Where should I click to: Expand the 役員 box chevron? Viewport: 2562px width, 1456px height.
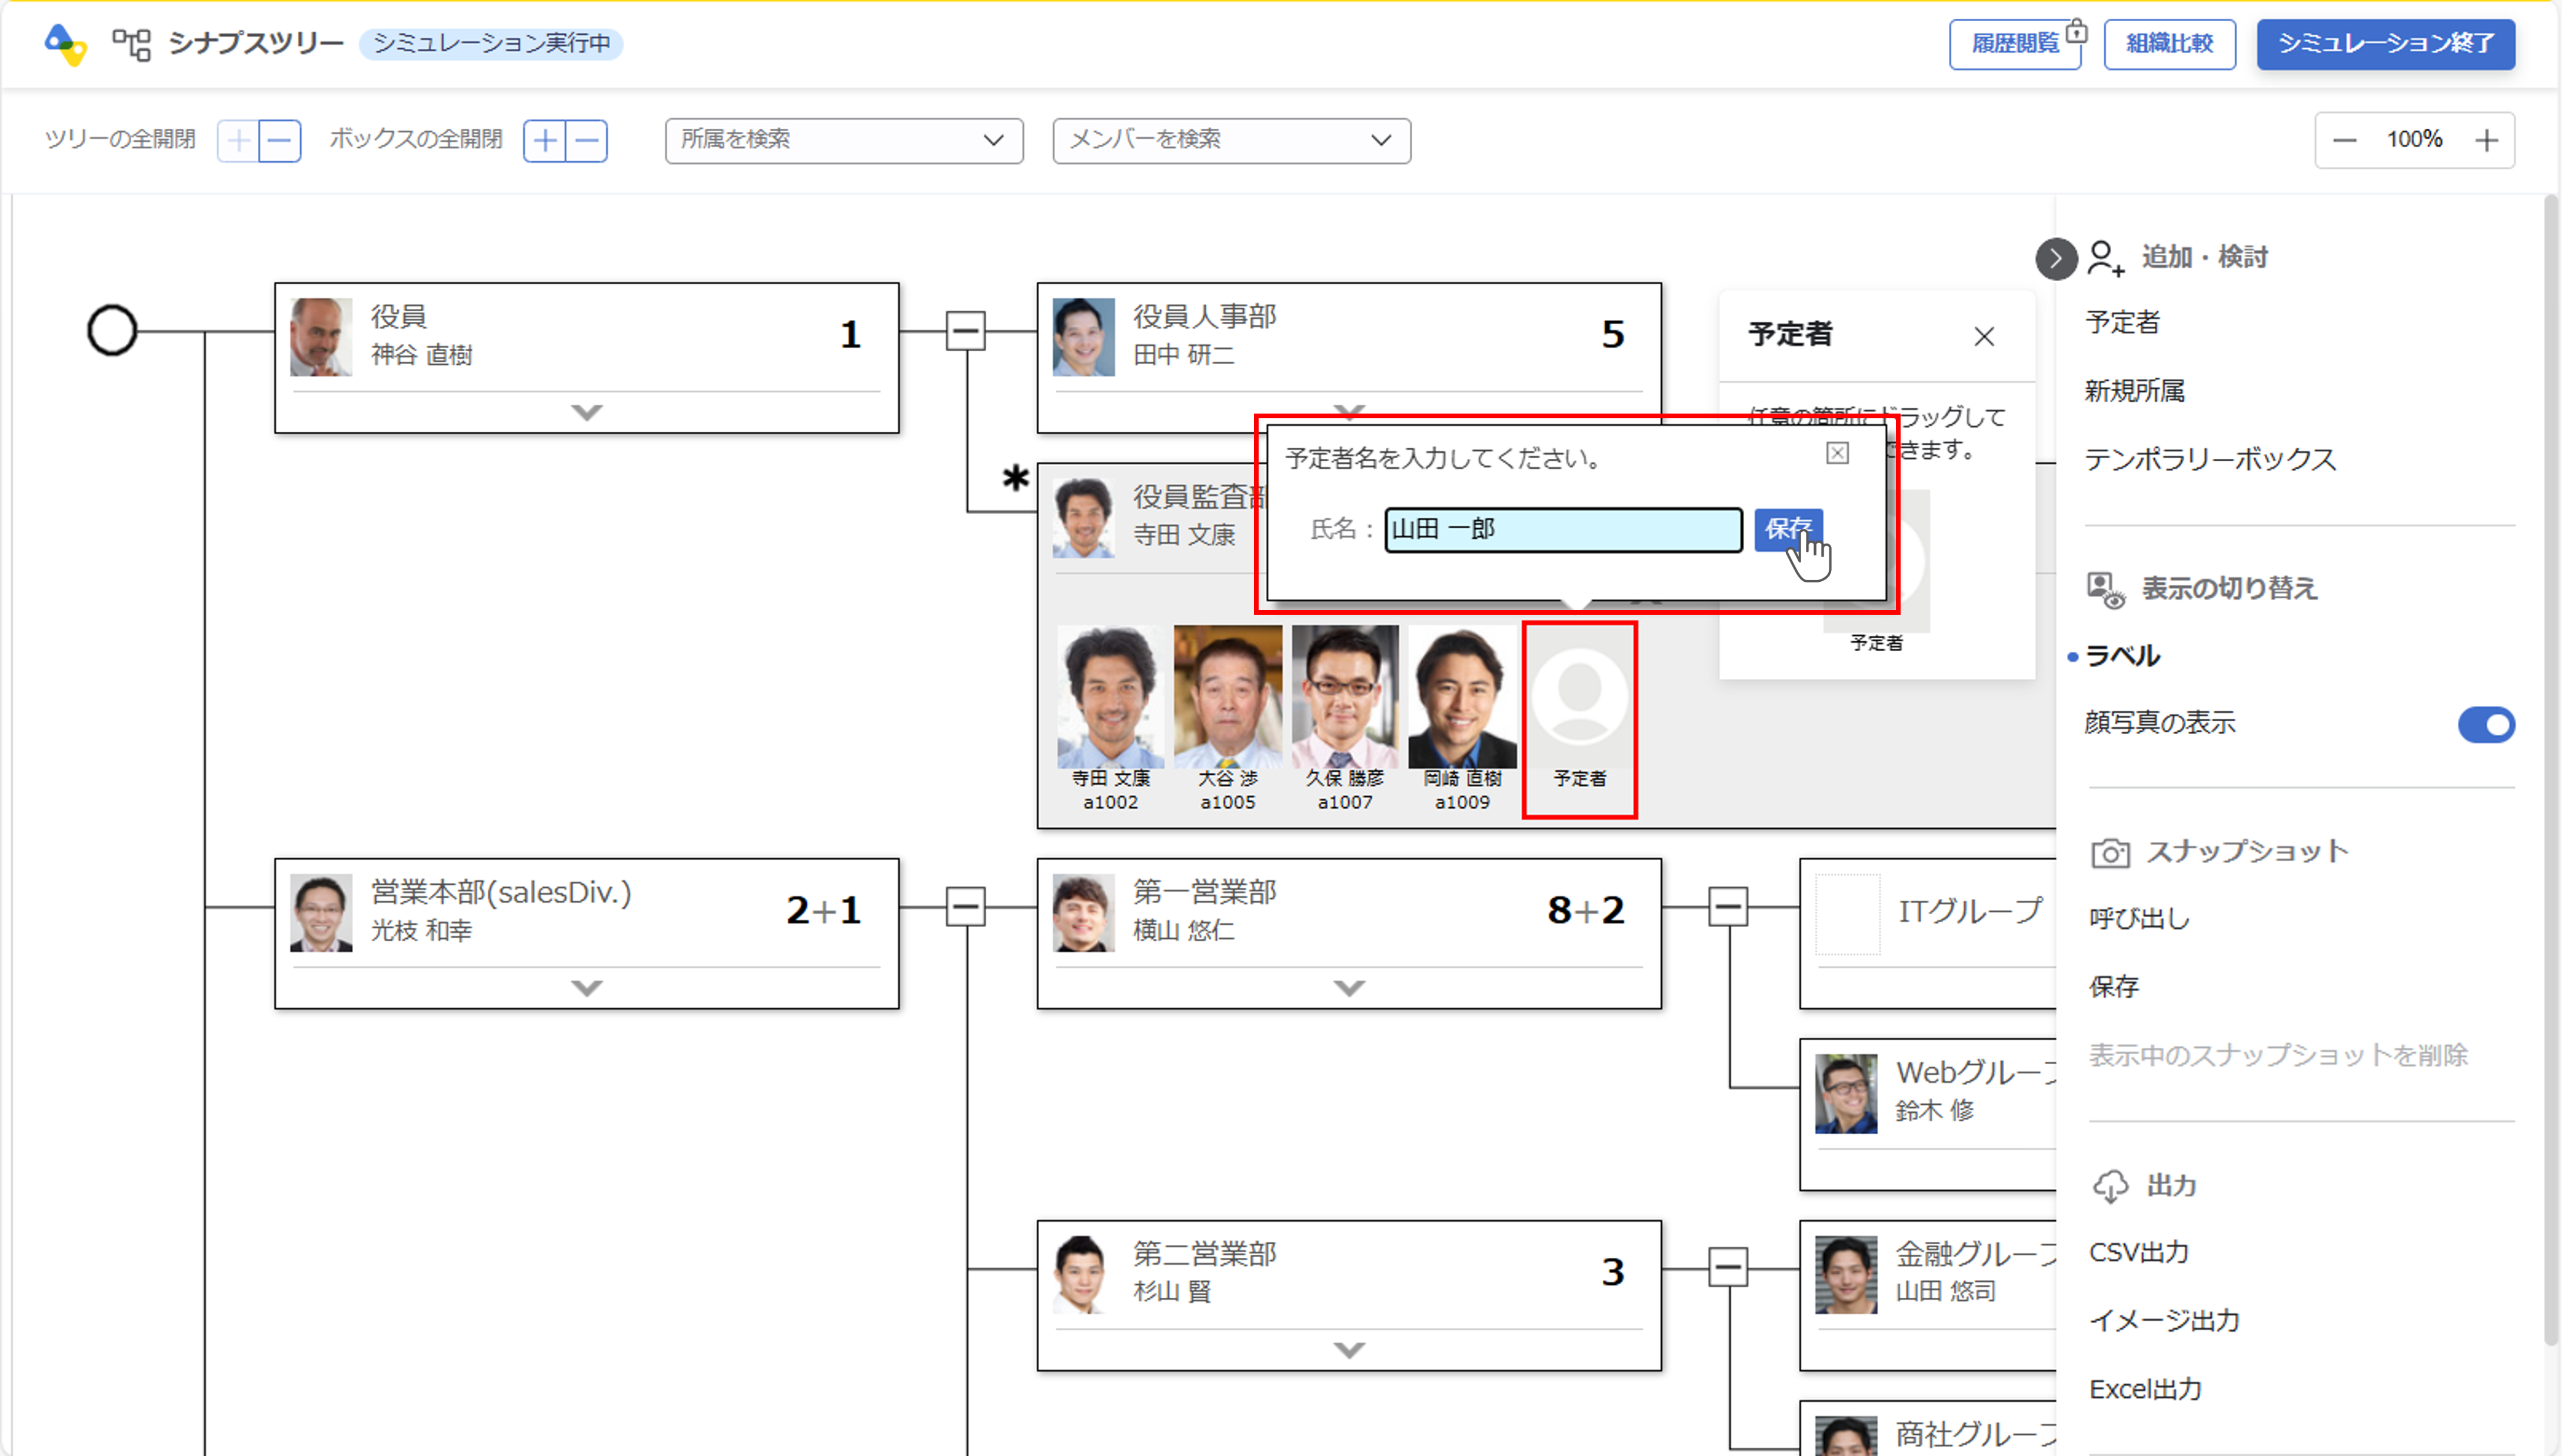587,412
